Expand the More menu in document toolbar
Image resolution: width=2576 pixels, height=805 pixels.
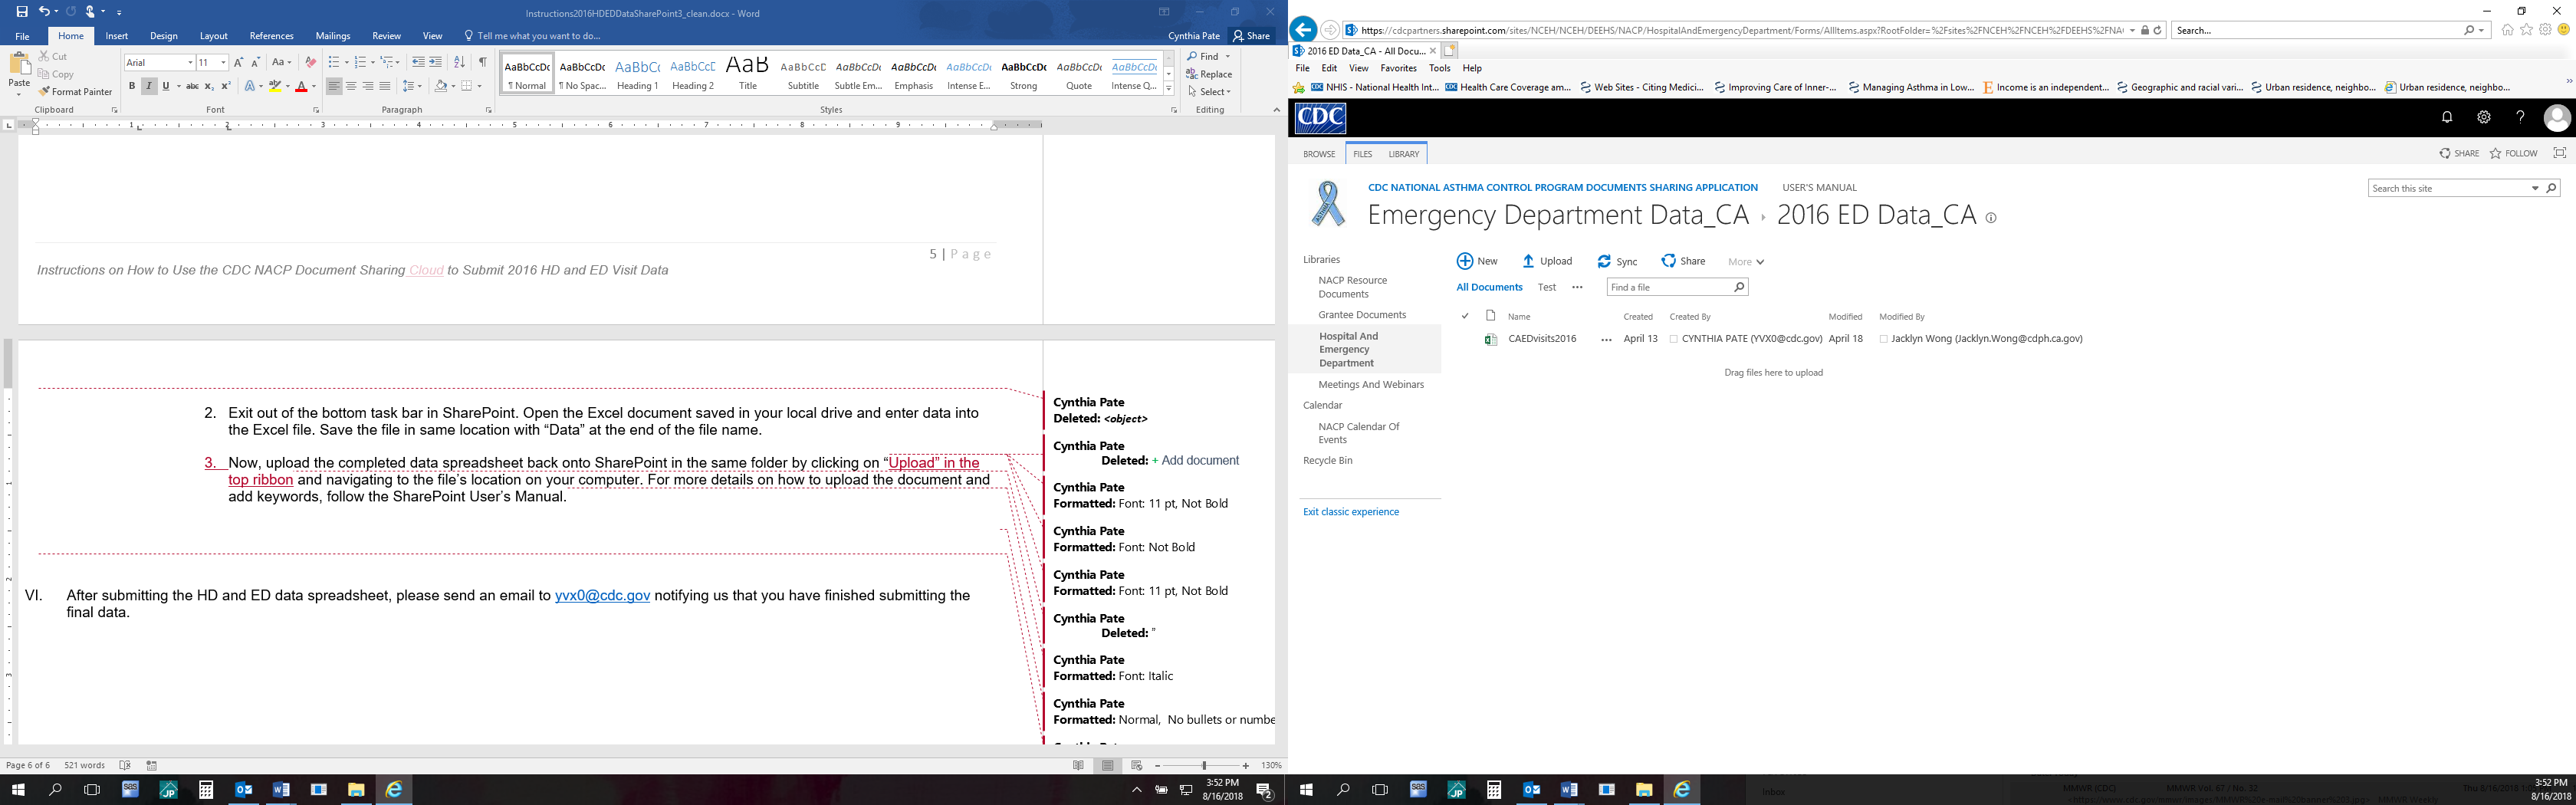point(1745,262)
